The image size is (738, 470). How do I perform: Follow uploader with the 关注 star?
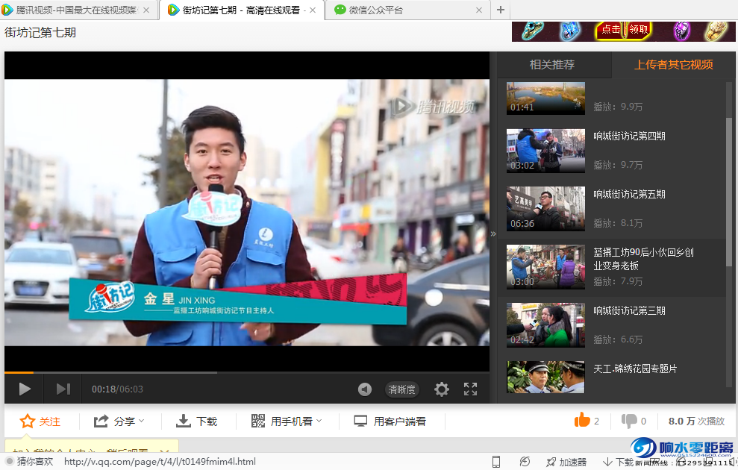pyautogui.click(x=40, y=421)
